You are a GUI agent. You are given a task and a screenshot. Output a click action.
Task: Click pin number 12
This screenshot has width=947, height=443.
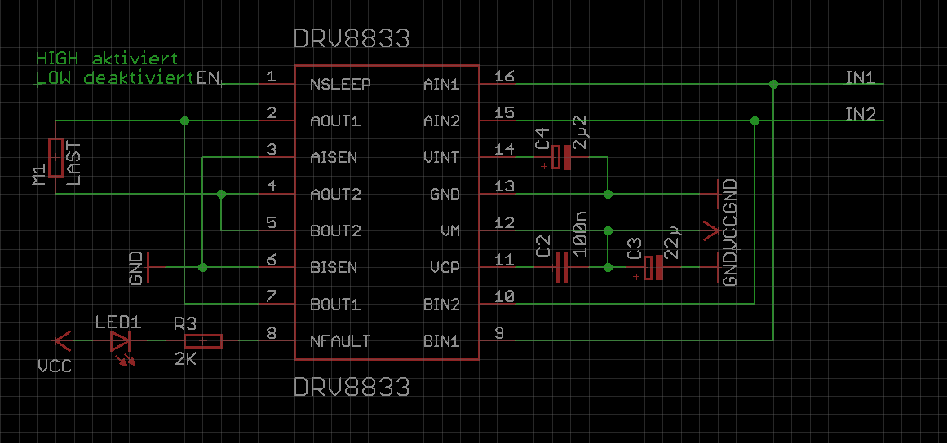coord(504,224)
